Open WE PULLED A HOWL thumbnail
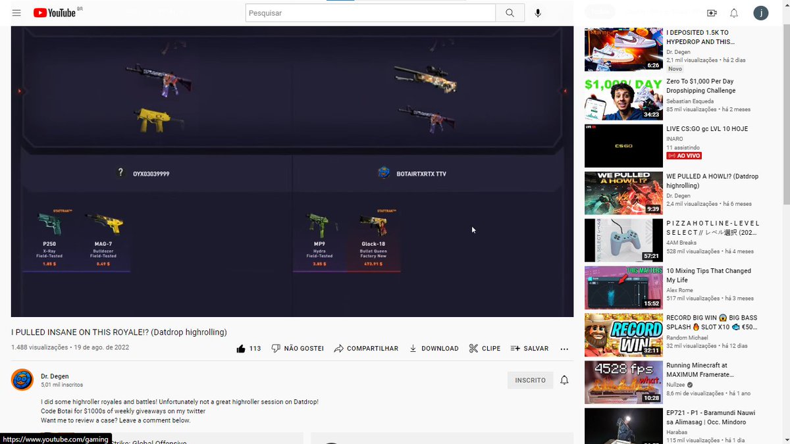 click(x=623, y=193)
